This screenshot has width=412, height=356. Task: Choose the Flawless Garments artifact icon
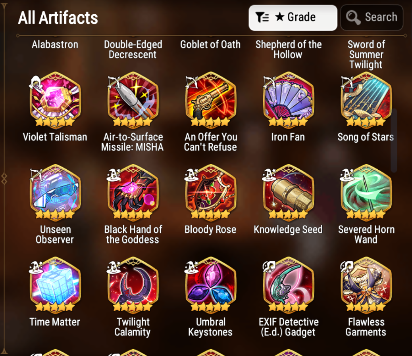point(366,285)
